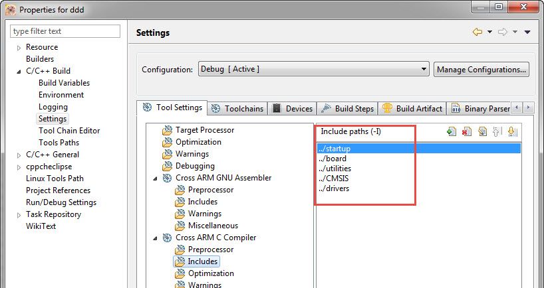Select the ../CMSIS include path

click(335, 179)
